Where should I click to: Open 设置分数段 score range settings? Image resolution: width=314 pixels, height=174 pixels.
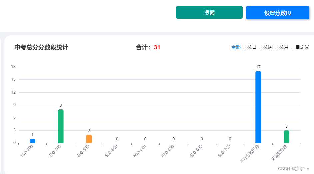(278, 13)
